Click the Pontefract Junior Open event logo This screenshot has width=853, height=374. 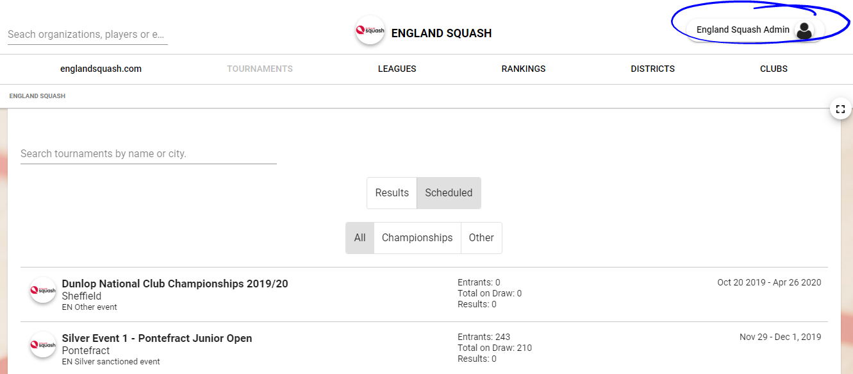(44, 344)
